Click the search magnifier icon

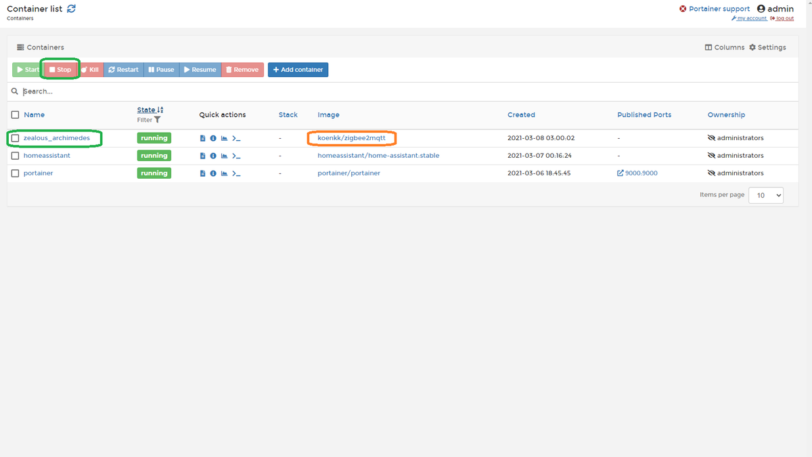pyautogui.click(x=15, y=91)
